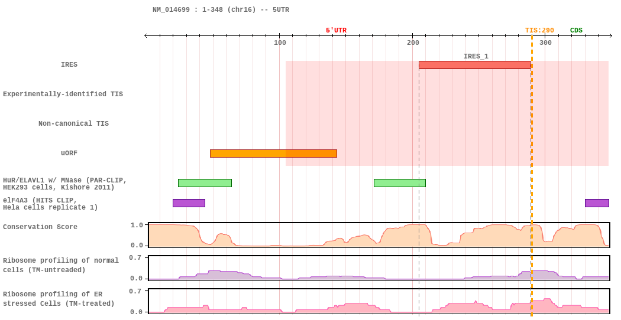Select the red 5'UTR region label
Image resolution: width=621 pixels, height=320 pixels.
click(x=336, y=31)
